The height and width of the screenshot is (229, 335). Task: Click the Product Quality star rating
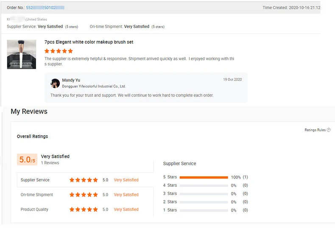pyautogui.click(x=84, y=209)
